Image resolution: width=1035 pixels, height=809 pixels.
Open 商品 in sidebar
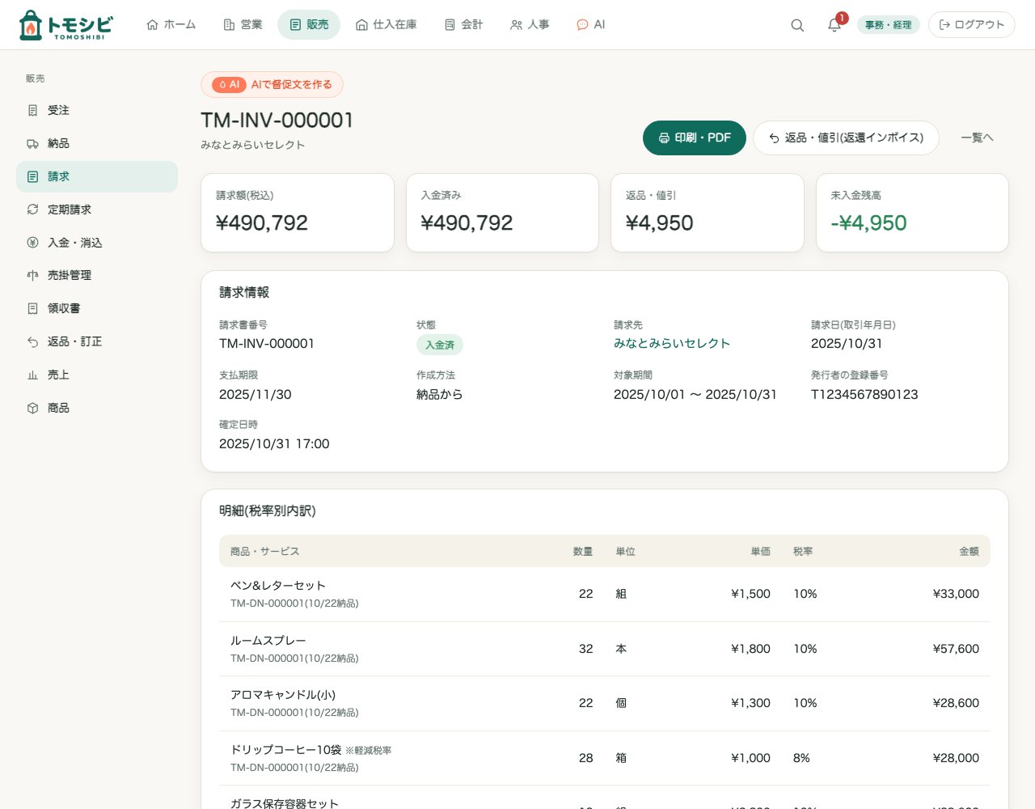pos(97,408)
